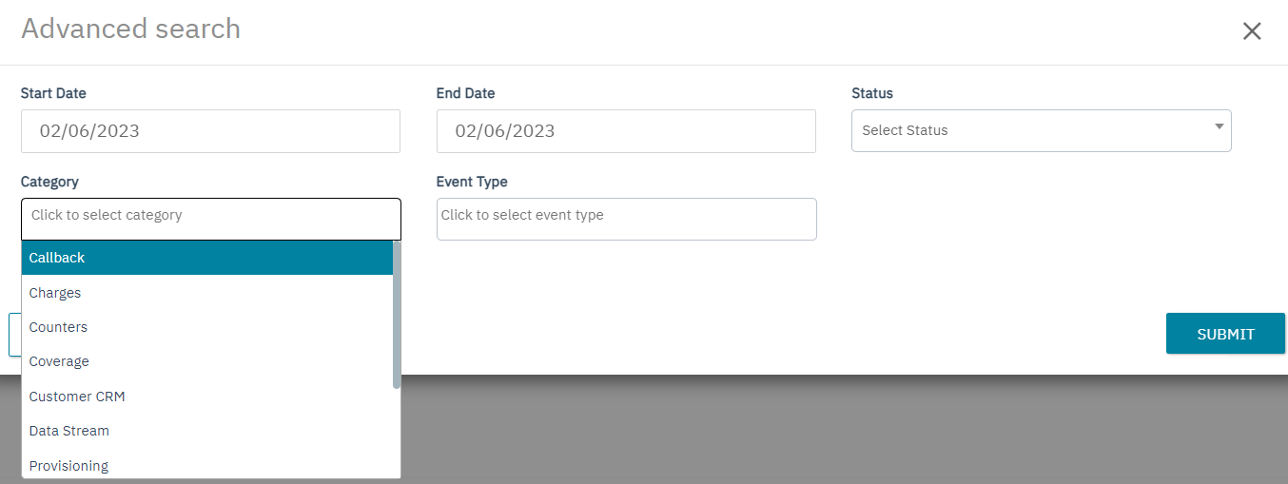Pick Counters in the category dropdown
The width and height of the screenshot is (1288, 484).
206,327
